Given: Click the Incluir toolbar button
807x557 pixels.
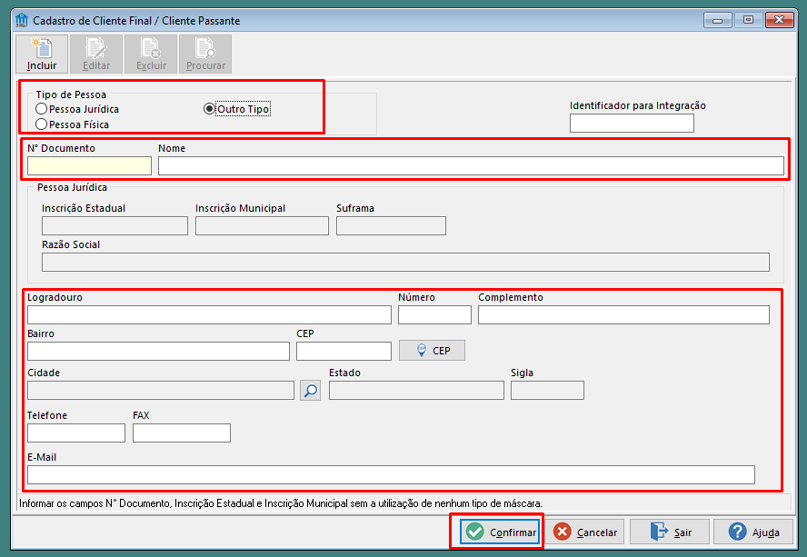Looking at the screenshot, I should [42, 54].
